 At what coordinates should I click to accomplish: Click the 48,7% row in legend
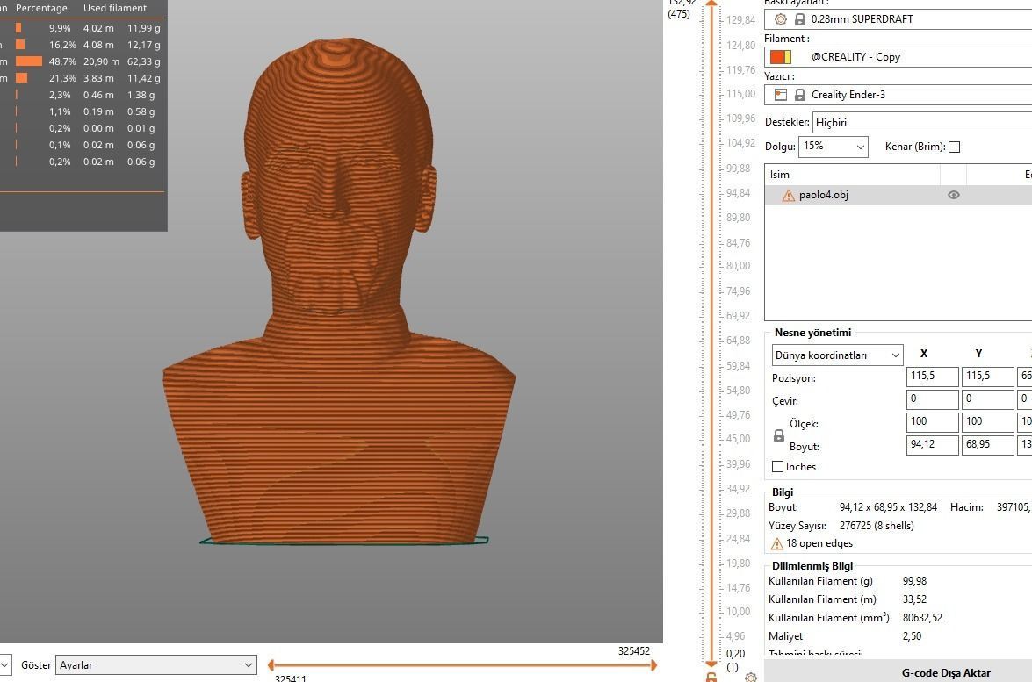click(82, 61)
